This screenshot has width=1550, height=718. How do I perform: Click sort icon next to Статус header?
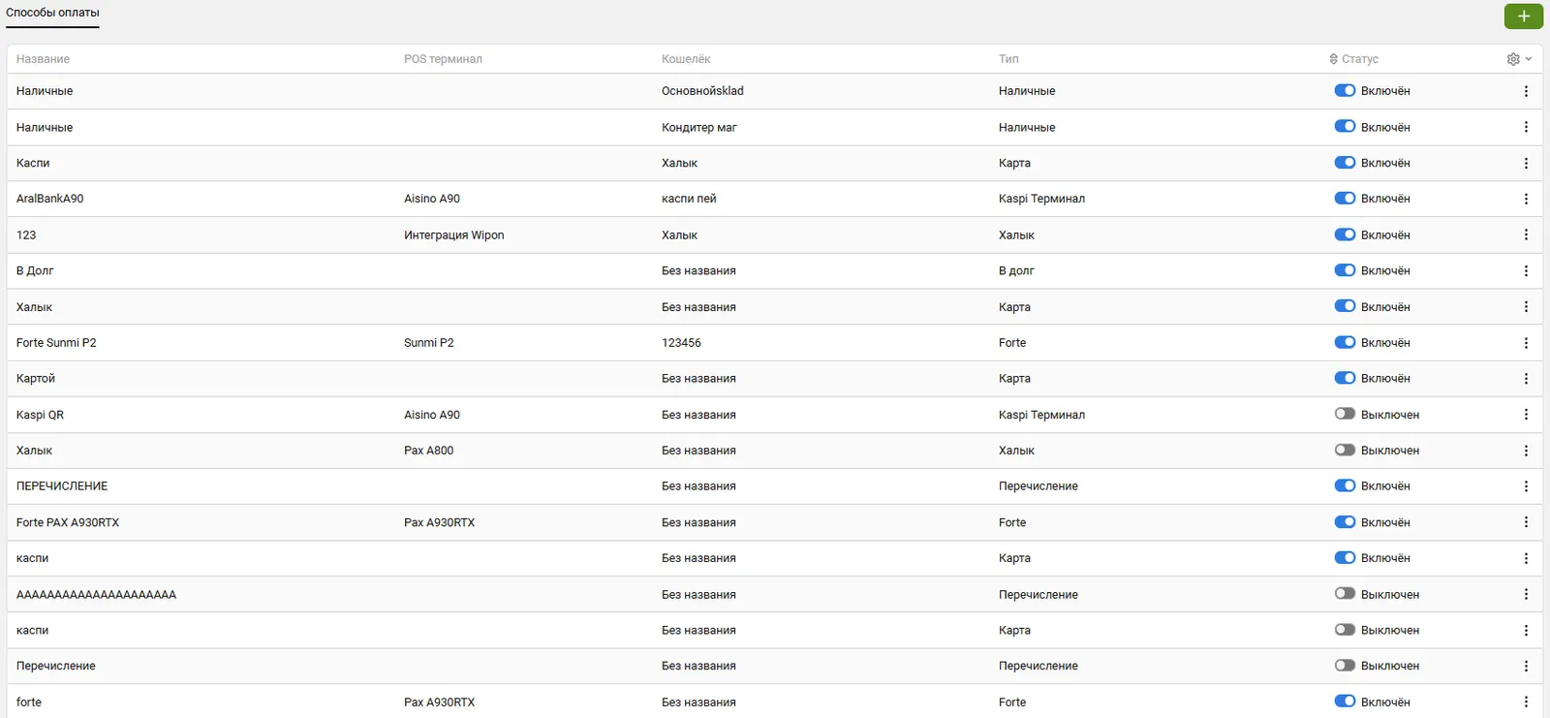pos(1334,59)
